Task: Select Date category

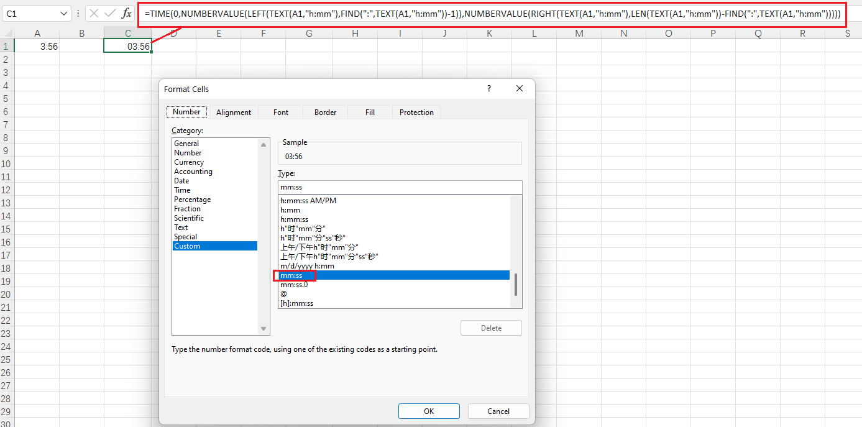Action: click(x=214, y=181)
